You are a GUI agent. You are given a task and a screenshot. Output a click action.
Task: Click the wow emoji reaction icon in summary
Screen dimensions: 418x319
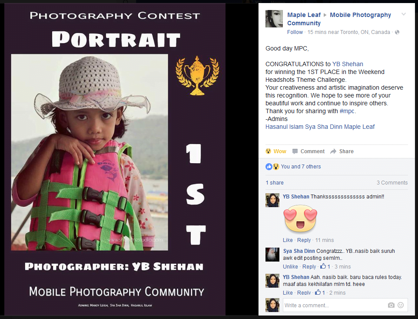click(x=276, y=167)
